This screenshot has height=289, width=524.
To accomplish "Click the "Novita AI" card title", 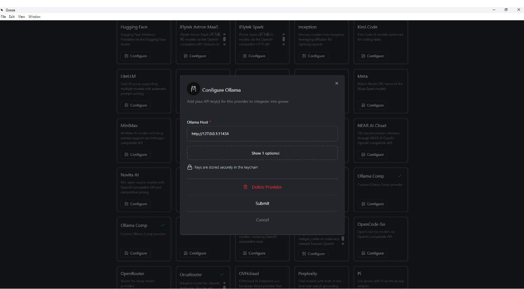I will pos(130,175).
